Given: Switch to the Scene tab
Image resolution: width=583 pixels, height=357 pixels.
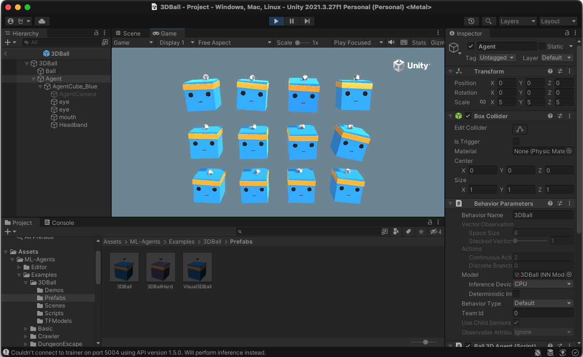Looking at the screenshot, I should tap(128, 33).
